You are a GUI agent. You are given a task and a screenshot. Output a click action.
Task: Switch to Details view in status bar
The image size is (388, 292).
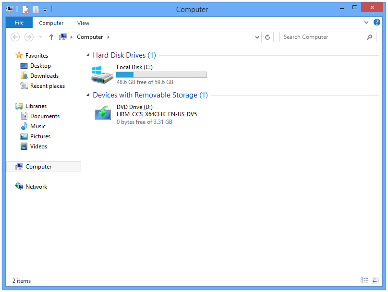tap(364, 280)
